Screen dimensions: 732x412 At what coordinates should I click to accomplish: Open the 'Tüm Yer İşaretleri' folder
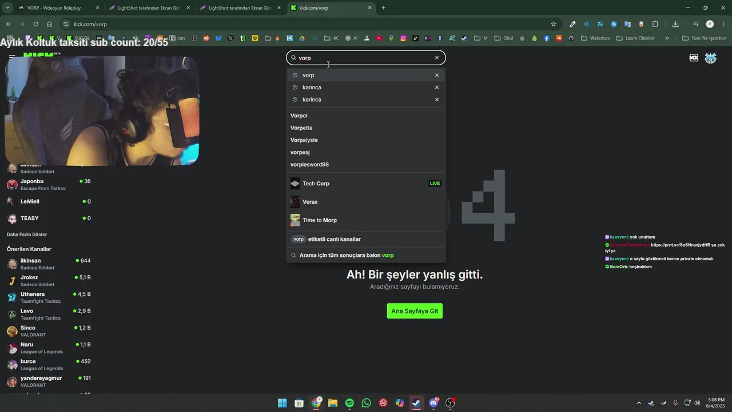pyautogui.click(x=705, y=38)
